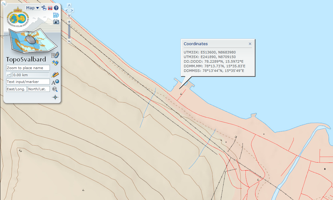Open the Map type dropdown
Screen dimensions: 333x200
[x=33, y=8]
